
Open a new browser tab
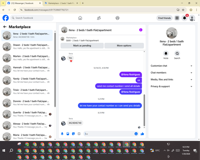click(83, 3)
